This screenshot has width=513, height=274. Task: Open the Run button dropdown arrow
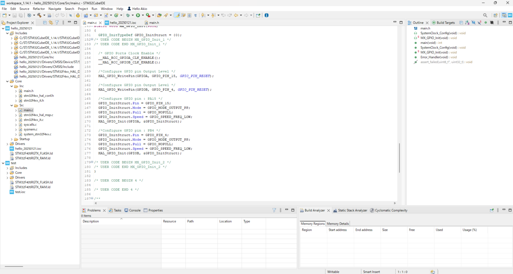tap(143, 15)
